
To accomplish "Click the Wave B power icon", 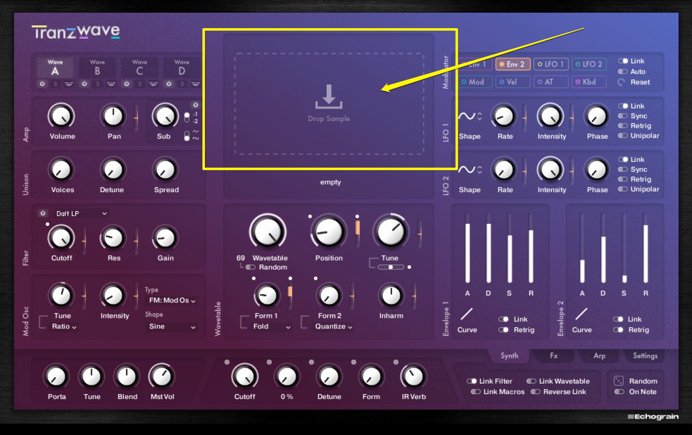I will [x=84, y=84].
